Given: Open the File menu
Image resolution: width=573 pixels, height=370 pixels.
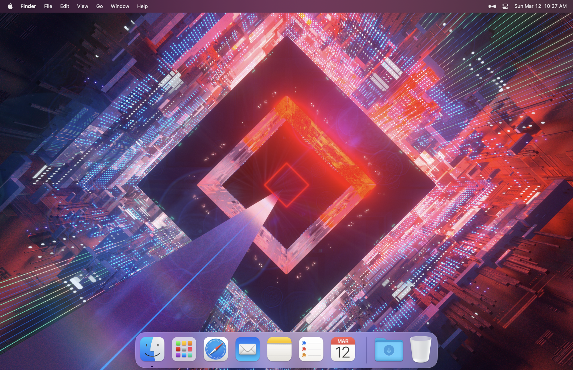Looking at the screenshot, I should point(48,6).
